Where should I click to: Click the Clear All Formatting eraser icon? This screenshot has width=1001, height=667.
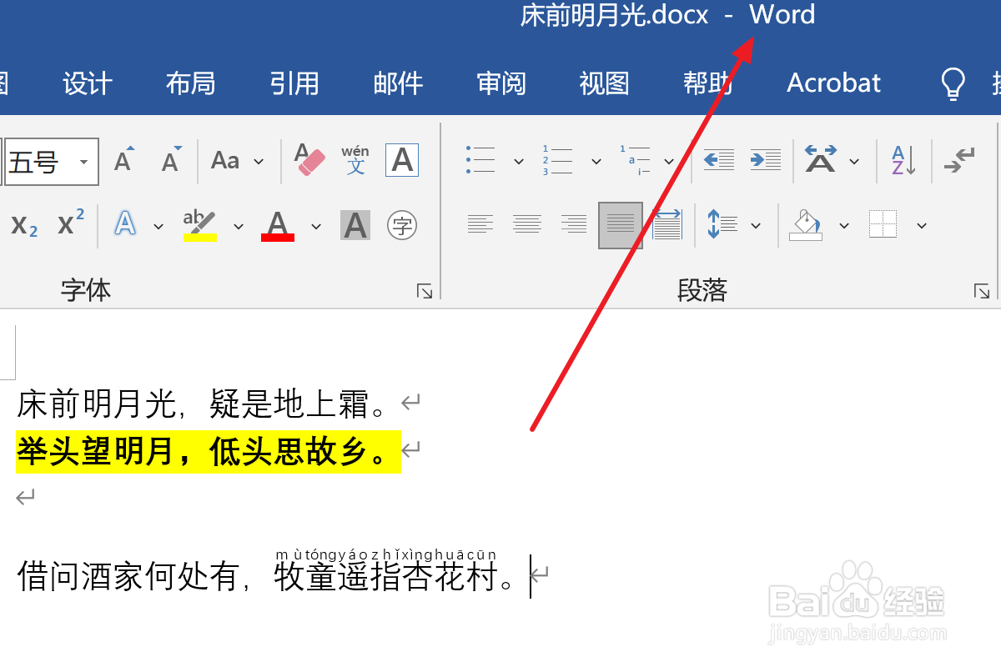click(x=309, y=158)
